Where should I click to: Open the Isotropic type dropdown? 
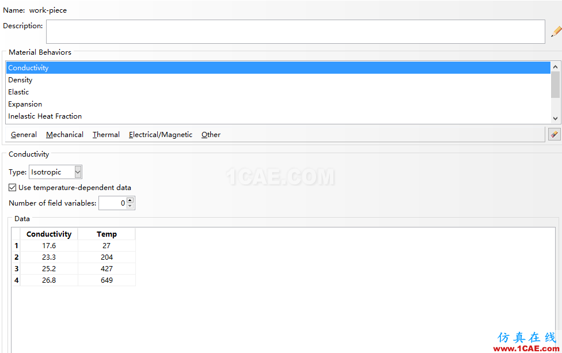pyautogui.click(x=78, y=172)
